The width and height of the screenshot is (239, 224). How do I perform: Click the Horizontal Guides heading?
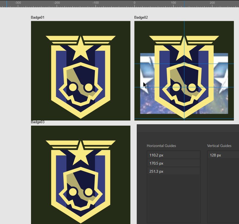[x=161, y=146]
